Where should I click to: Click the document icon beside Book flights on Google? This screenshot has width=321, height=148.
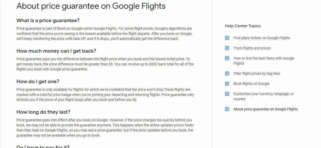(x=227, y=84)
